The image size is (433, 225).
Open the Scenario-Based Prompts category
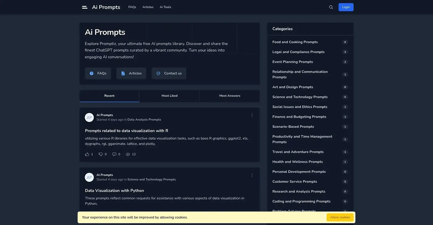293,127
